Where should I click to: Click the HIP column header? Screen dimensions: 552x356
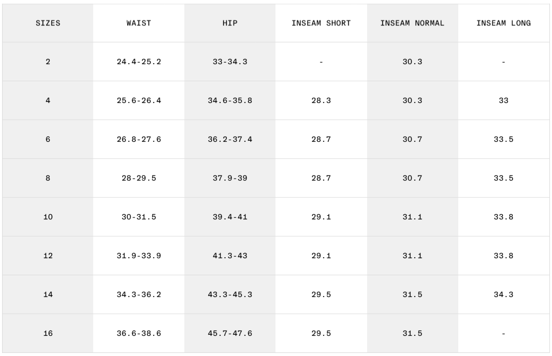coord(230,23)
